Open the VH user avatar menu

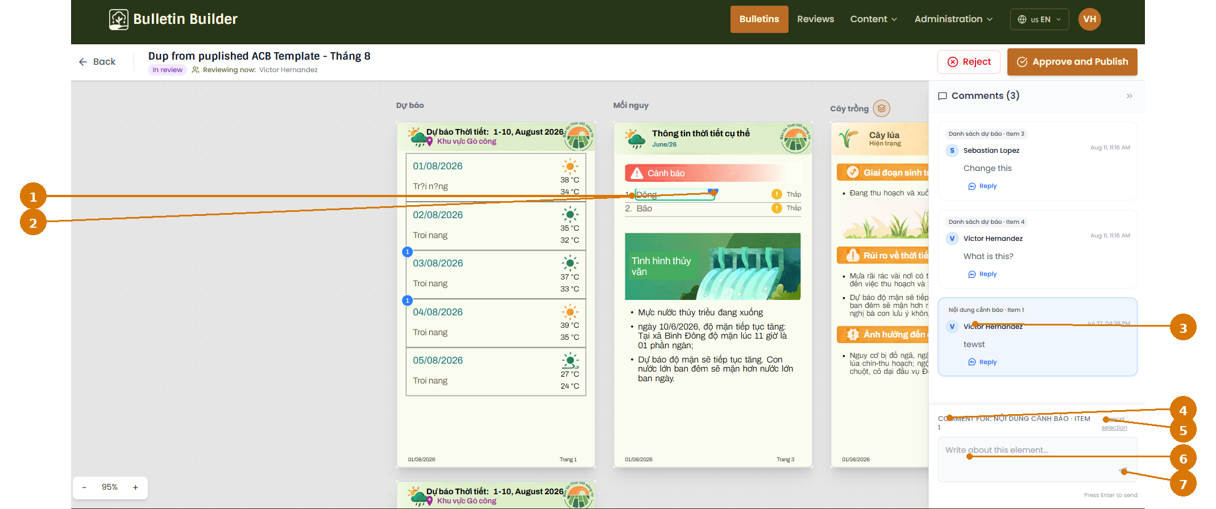1089,19
